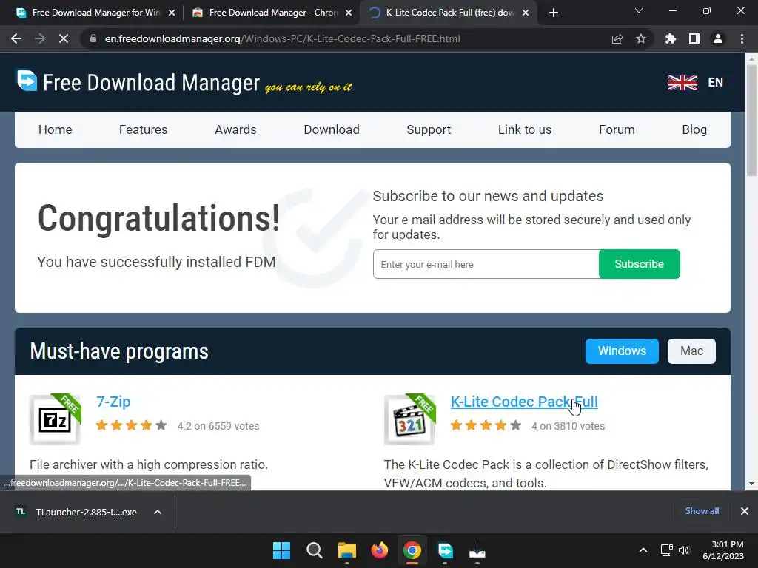Image resolution: width=758 pixels, height=568 pixels.
Task: Select the Mac programs filter
Action: [x=691, y=351]
